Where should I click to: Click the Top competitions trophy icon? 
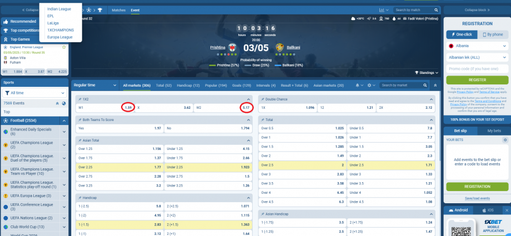point(5,31)
